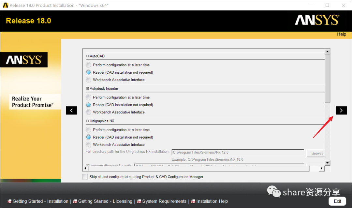Click the ANSYS app icon in title bar
Screen dimensions: 352x208
6,5
